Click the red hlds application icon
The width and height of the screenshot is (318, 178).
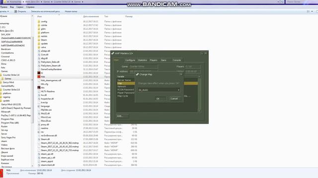39,77
